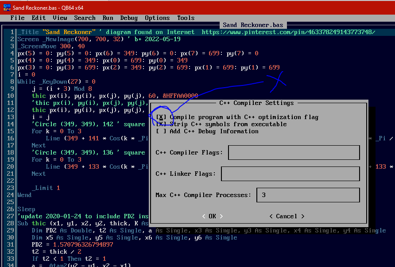
Task: Click the Max C++ Compiler Processes field
Action: (x=308, y=195)
